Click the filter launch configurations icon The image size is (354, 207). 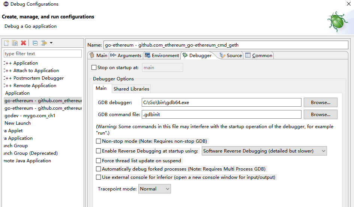click(43, 43)
